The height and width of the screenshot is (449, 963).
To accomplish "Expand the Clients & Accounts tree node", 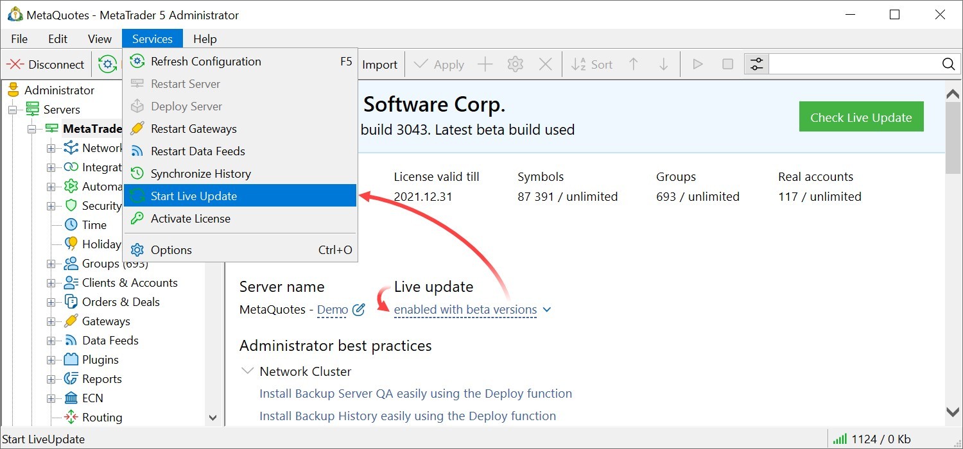I will coord(51,283).
